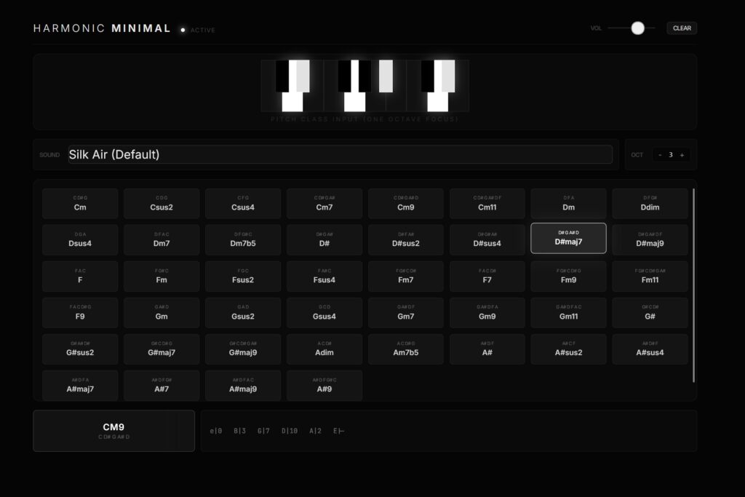Click the CM9 current chord display

tap(113, 431)
